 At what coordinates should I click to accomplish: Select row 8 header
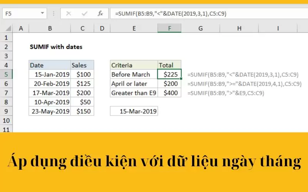(x=6, y=102)
